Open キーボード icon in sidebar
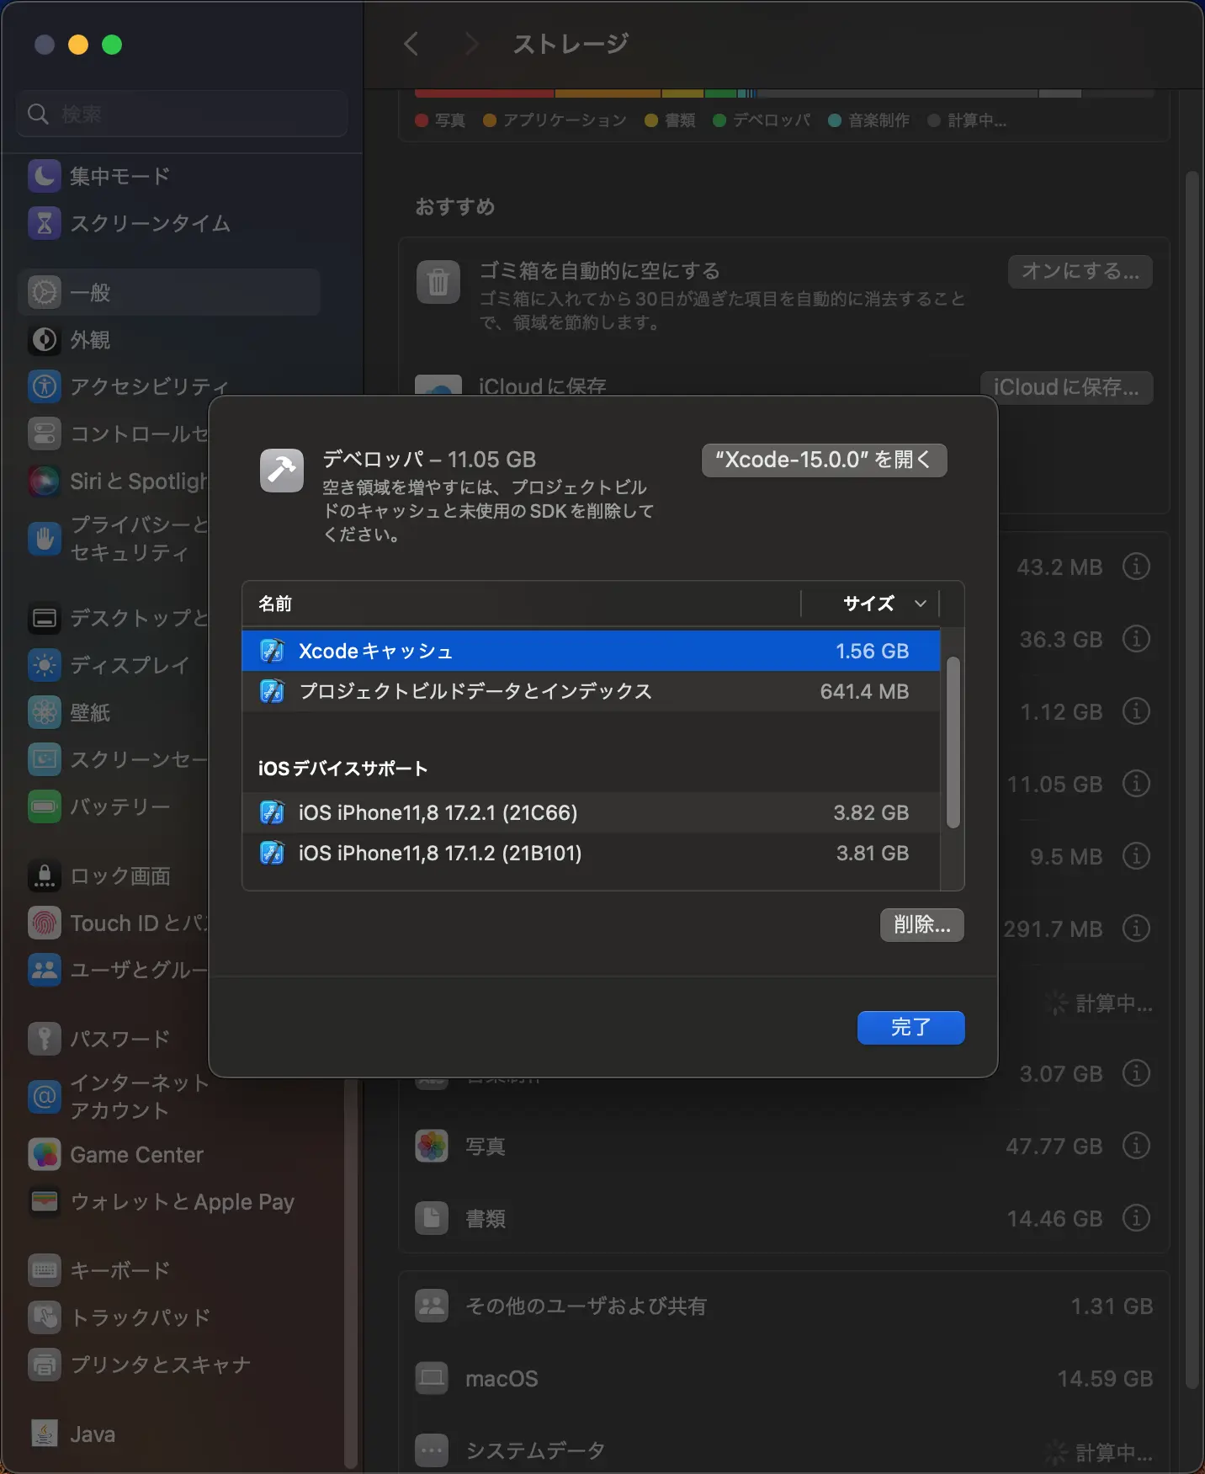Viewport: 1205px width, 1474px height. tap(45, 1270)
